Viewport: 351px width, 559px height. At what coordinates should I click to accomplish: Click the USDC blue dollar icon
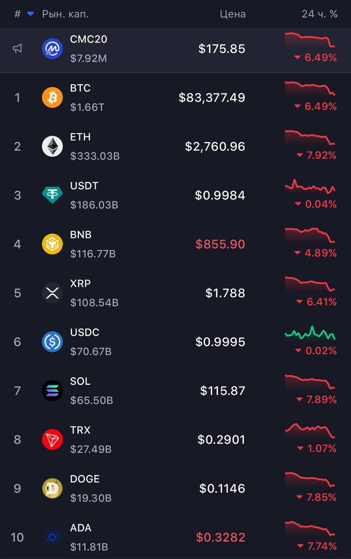(x=52, y=342)
